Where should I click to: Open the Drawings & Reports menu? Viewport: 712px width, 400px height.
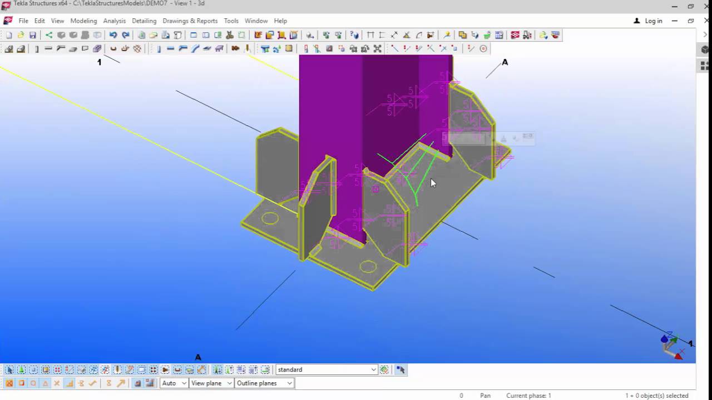190,21
